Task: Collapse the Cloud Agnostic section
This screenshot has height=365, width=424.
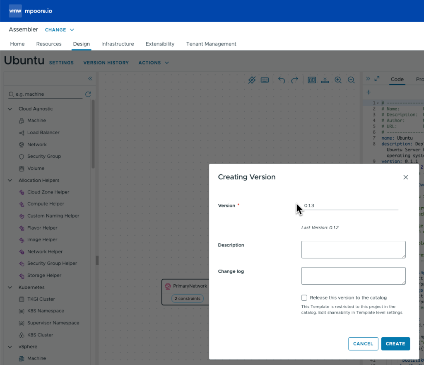Action: coord(10,109)
